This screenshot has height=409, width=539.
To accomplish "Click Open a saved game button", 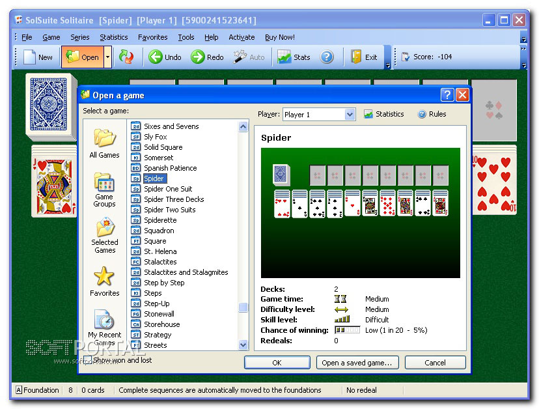I will coord(357,363).
